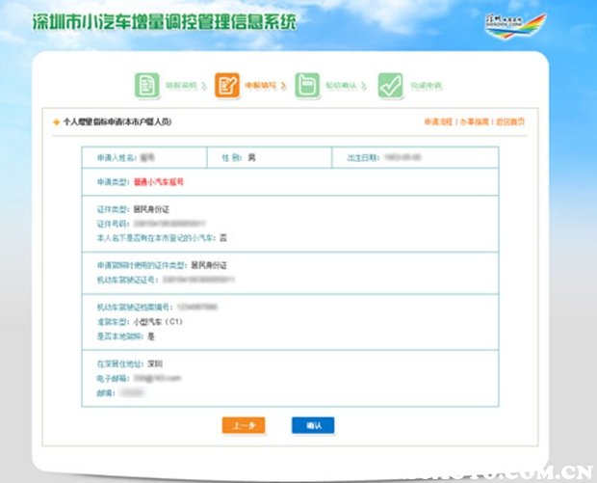Click the 申请人姓名 field value
Viewport: 597px width, 483px height.
147,155
